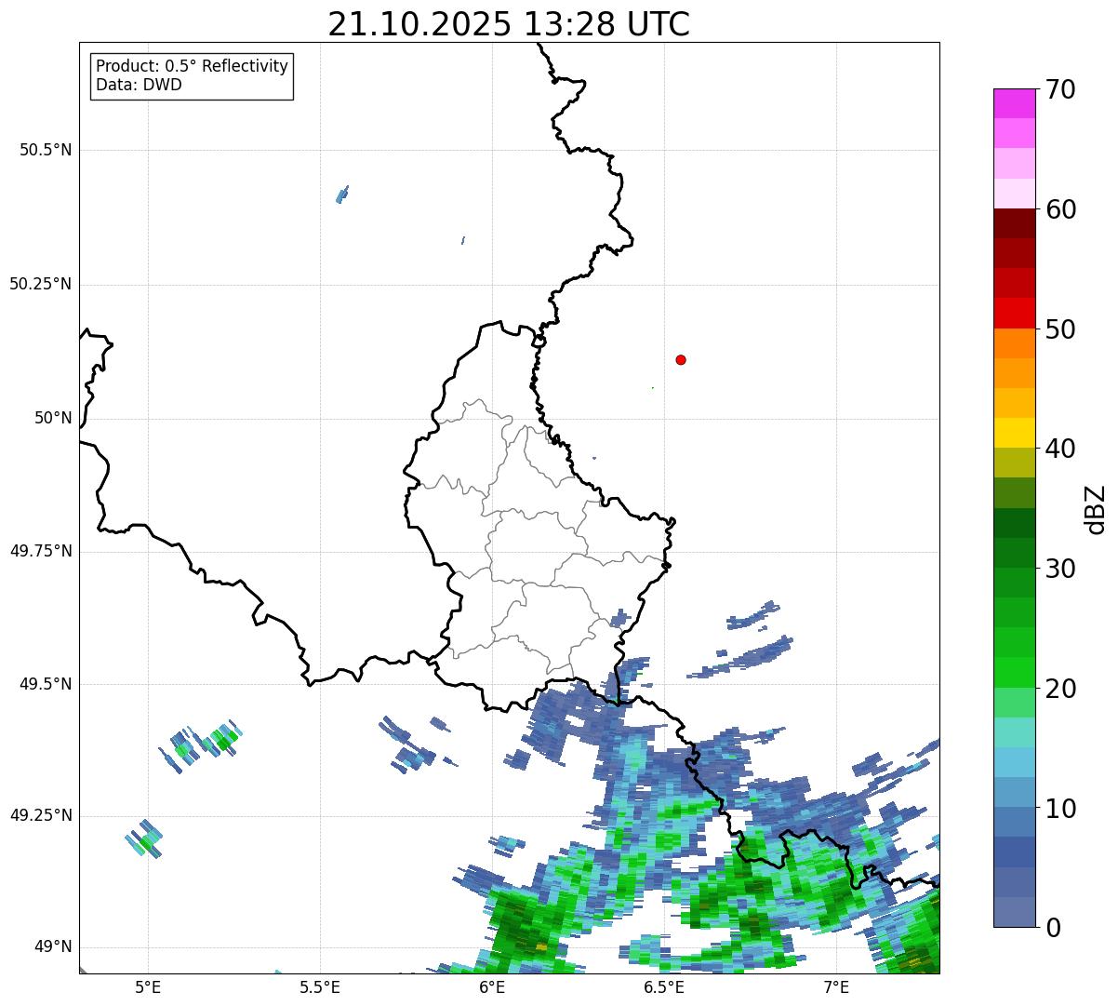Click the latitude label 49.25°N
Viewport: 1118px width, 1006px height.
pyautogui.click(x=41, y=815)
